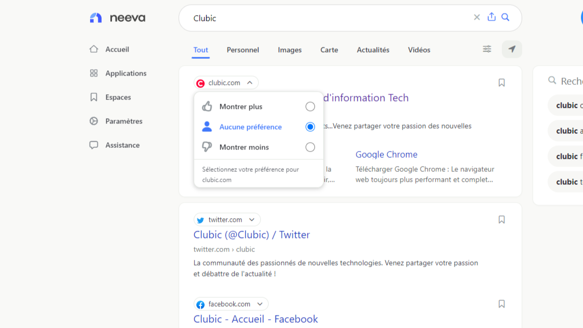583x328 pixels.
Task: Click the clubic.com red favicon
Action: (x=200, y=83)
